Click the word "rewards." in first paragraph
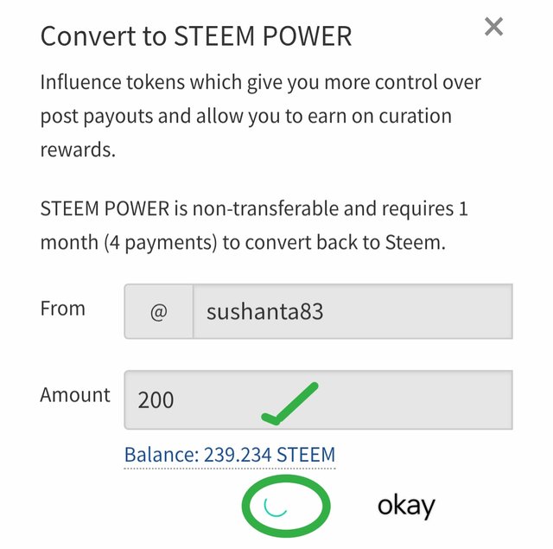The image size is (553, 549). coord(78,150)
